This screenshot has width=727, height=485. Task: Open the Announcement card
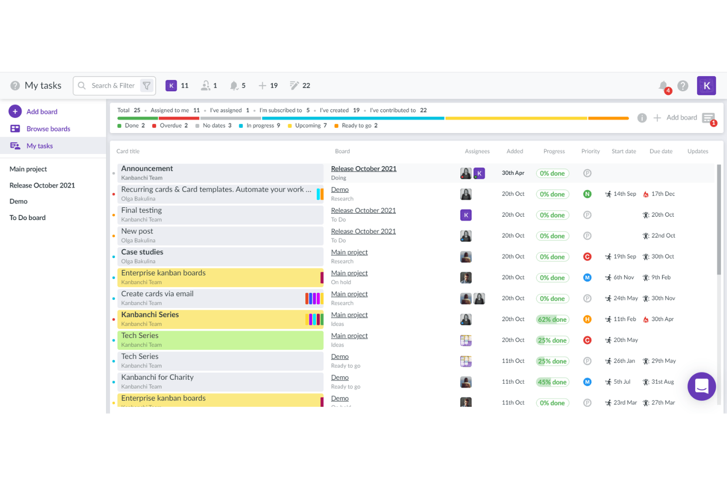(x=221, y=173)
